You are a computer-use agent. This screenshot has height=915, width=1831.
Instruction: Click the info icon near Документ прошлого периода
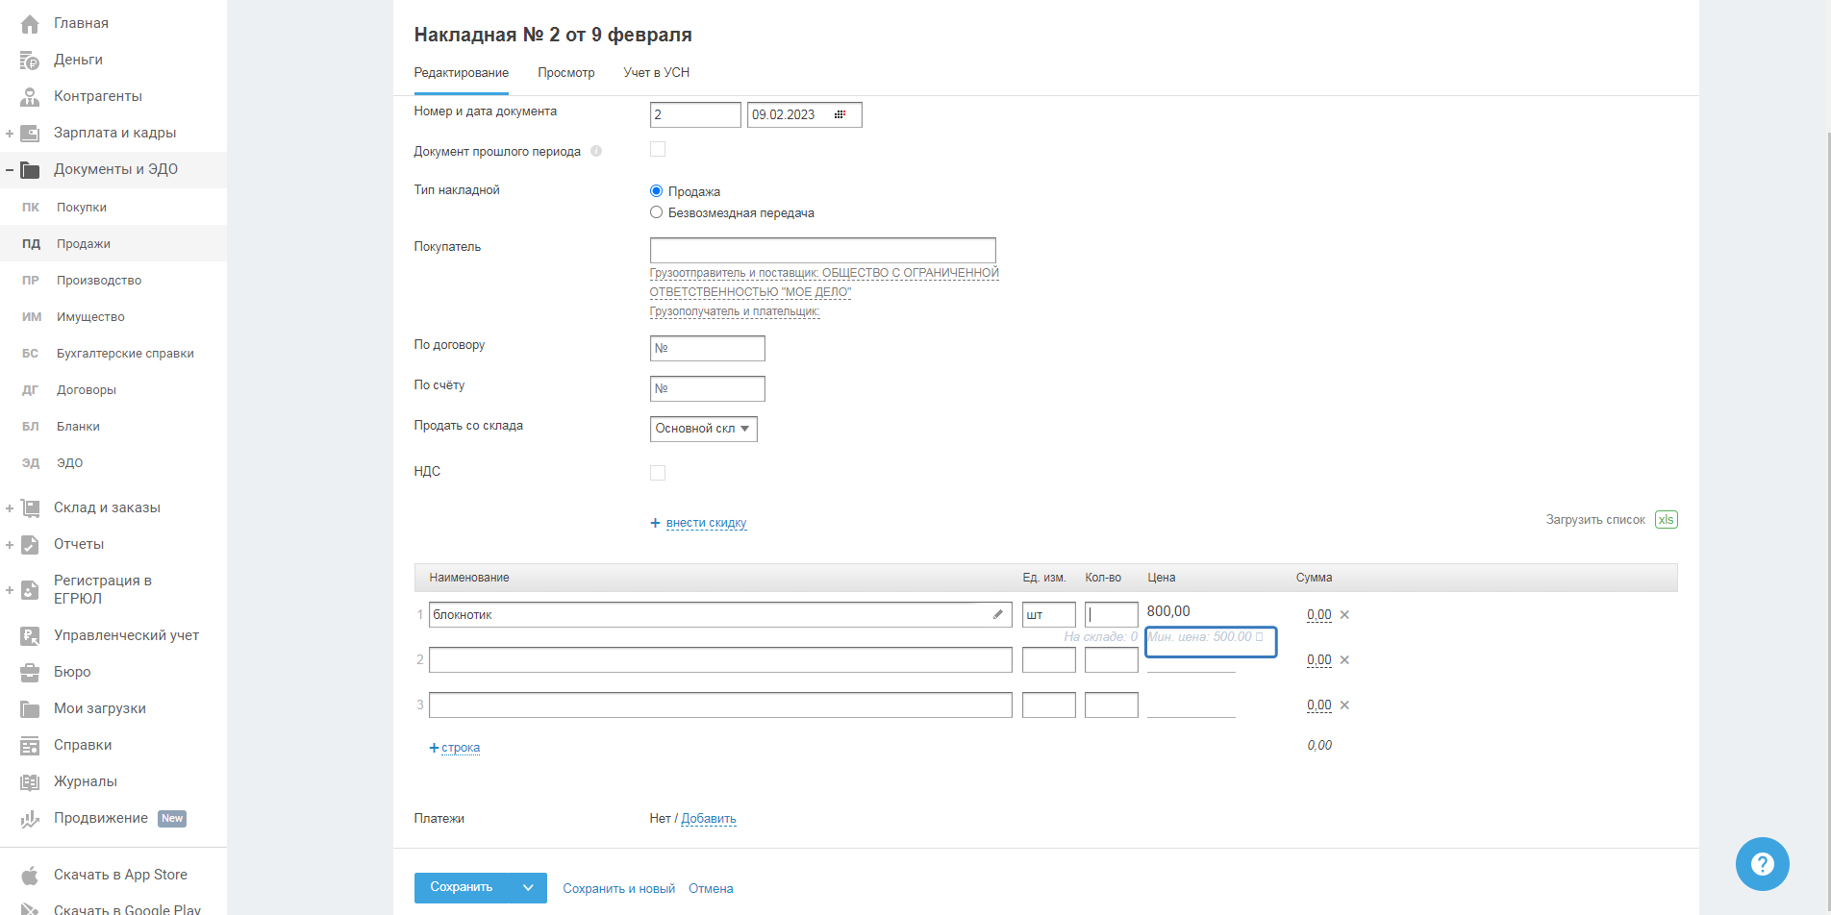pyautogui.click(x=596, y=151)
